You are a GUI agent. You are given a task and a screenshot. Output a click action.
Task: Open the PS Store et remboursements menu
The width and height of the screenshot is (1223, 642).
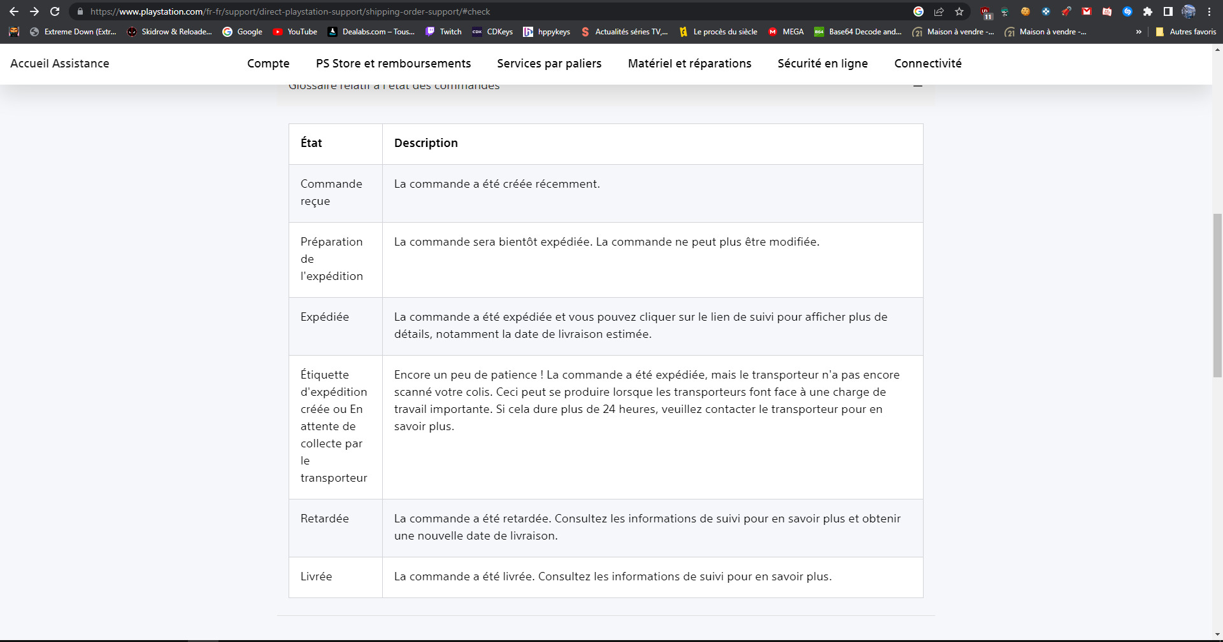(393, 64)
